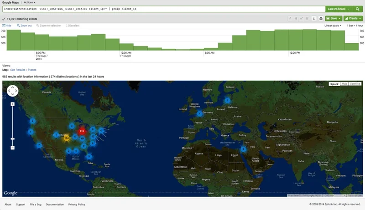The width and height of the screenshot is (365, 210).
Task: Select the blue 40 cluster marker
Action: 82,138
